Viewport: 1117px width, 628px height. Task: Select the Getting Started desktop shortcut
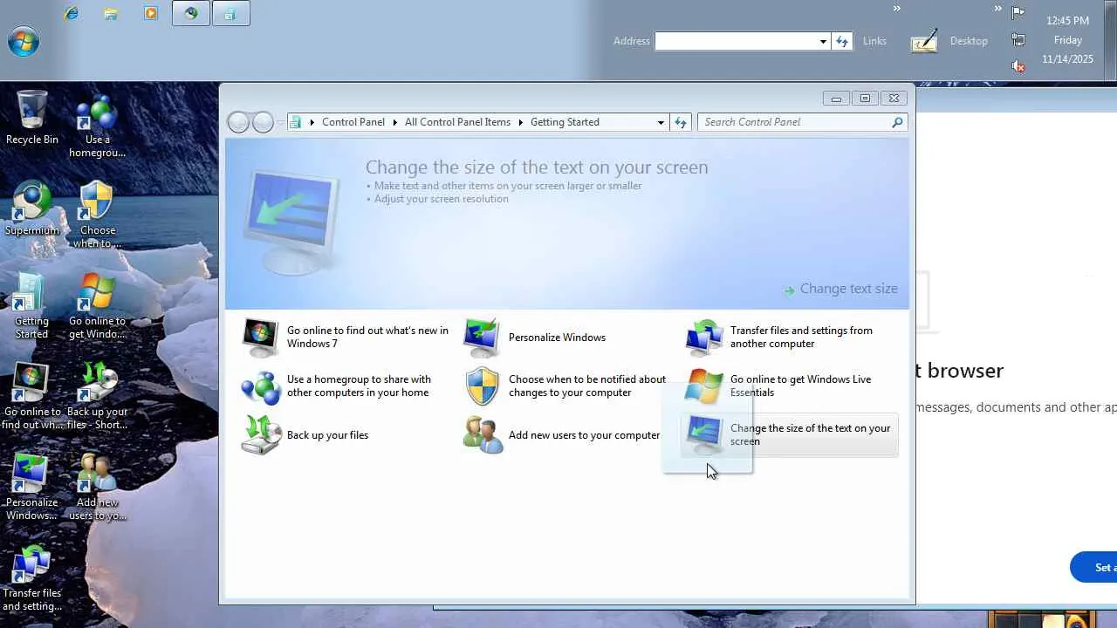coord(32,306)
